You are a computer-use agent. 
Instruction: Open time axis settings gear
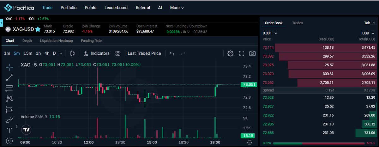tap(250, 143)
